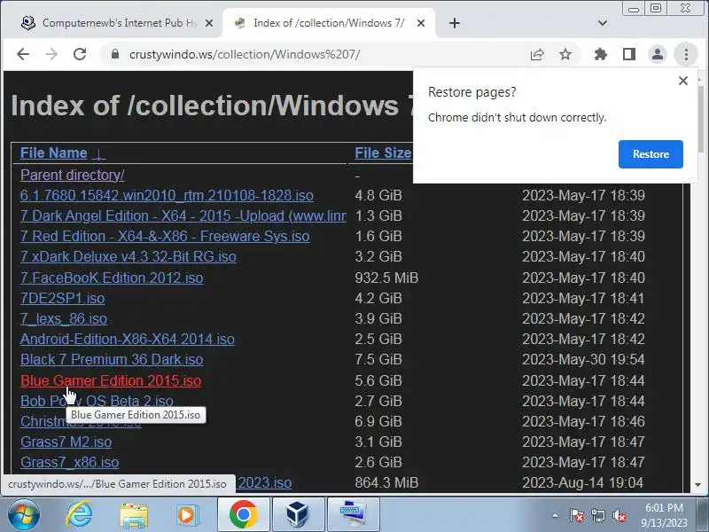This screenshot has width=709, height=532.
Task: Open Windows Explorer folder on taskbar
Action: (134, 515)
